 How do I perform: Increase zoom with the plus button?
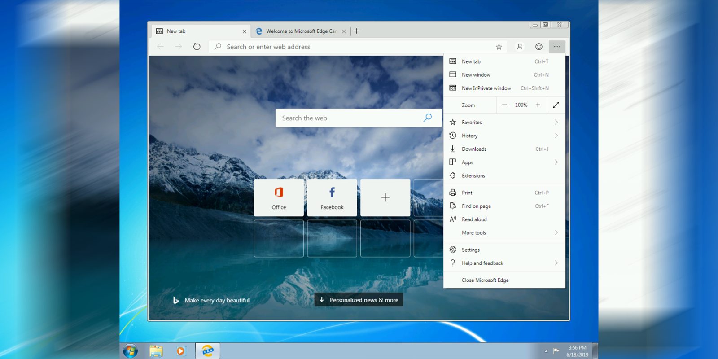tap(538, 105)
